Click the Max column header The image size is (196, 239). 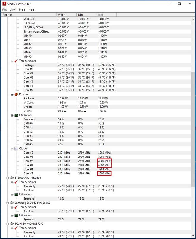107,15
